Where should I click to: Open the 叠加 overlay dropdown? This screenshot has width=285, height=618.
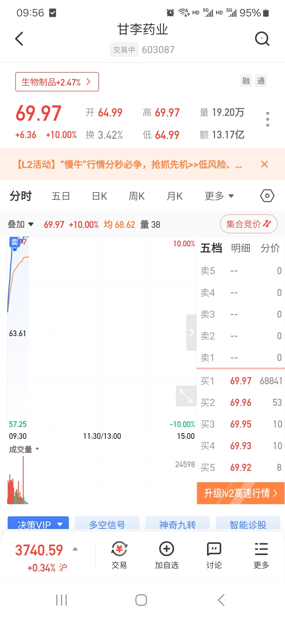21,224
